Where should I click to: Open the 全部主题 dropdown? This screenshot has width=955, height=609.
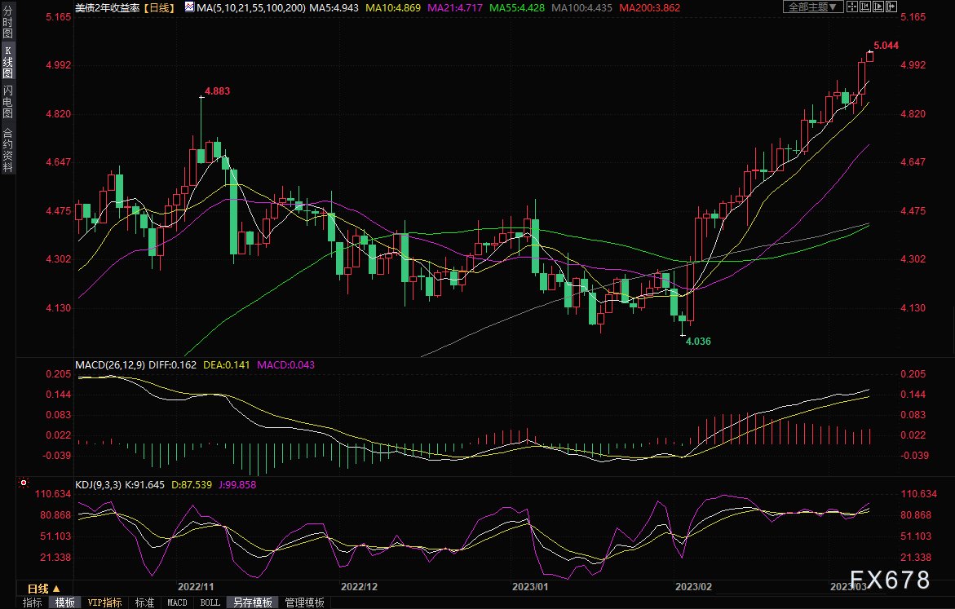(x=813, y=7)
